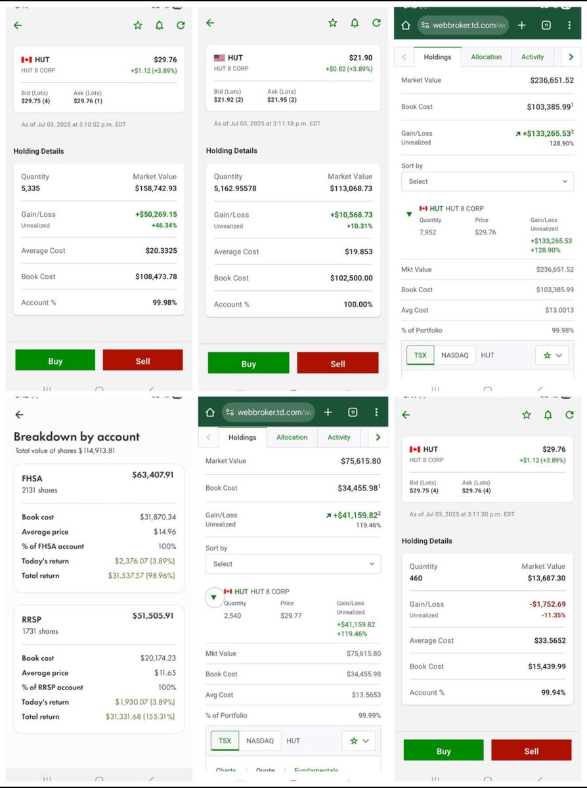
Task: Open Activity tab on the $75,615.80 screen
Action: 339,437
